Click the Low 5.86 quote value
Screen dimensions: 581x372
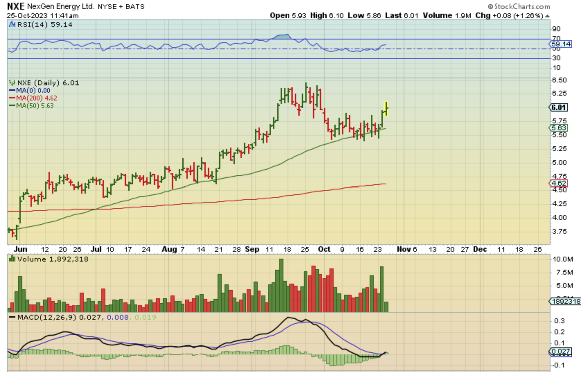pyautogui.click(x=364, y=16)
